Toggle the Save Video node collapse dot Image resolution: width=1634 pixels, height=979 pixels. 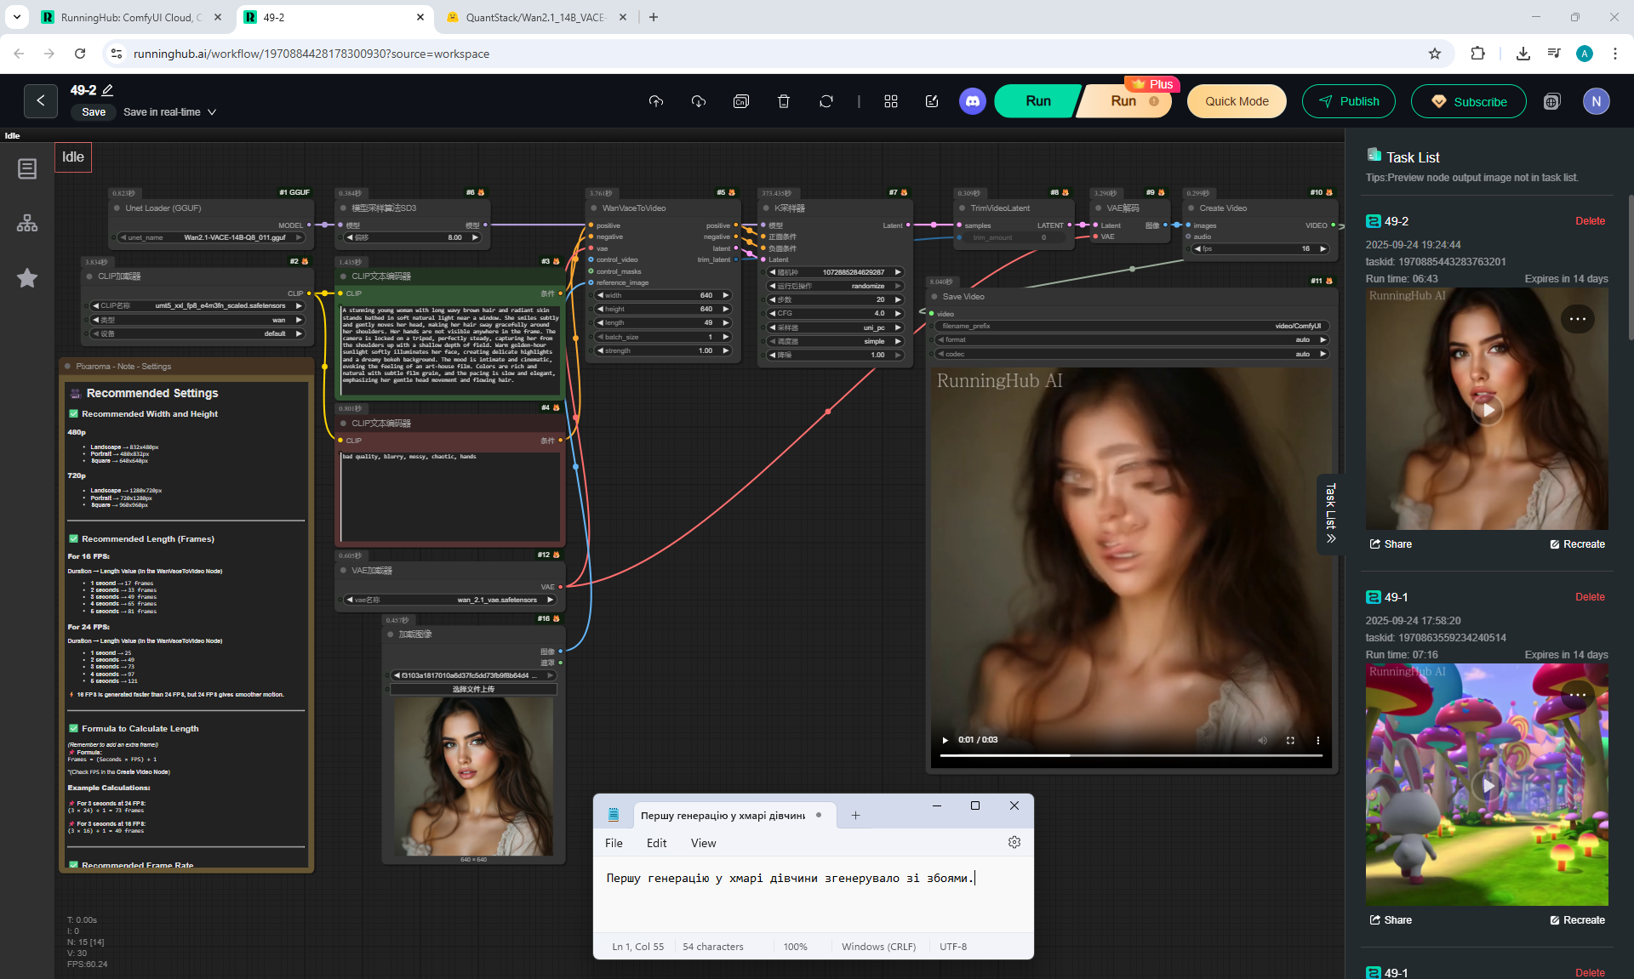934,297
